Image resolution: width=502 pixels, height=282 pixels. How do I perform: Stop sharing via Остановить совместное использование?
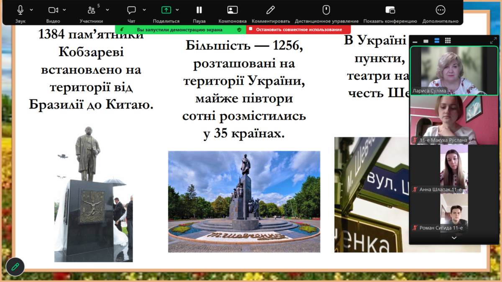click(x=299, y=30)
